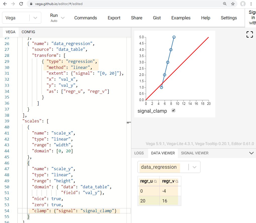
Task: Click line number 39 in the gutter
Action: 7,121
